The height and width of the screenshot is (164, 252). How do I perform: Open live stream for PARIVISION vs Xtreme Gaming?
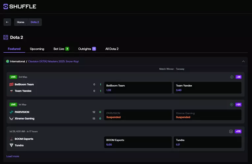coord(232,105)
